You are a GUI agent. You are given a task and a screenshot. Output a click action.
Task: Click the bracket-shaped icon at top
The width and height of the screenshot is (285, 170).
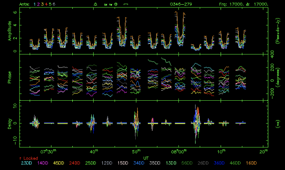pos(126,4)
